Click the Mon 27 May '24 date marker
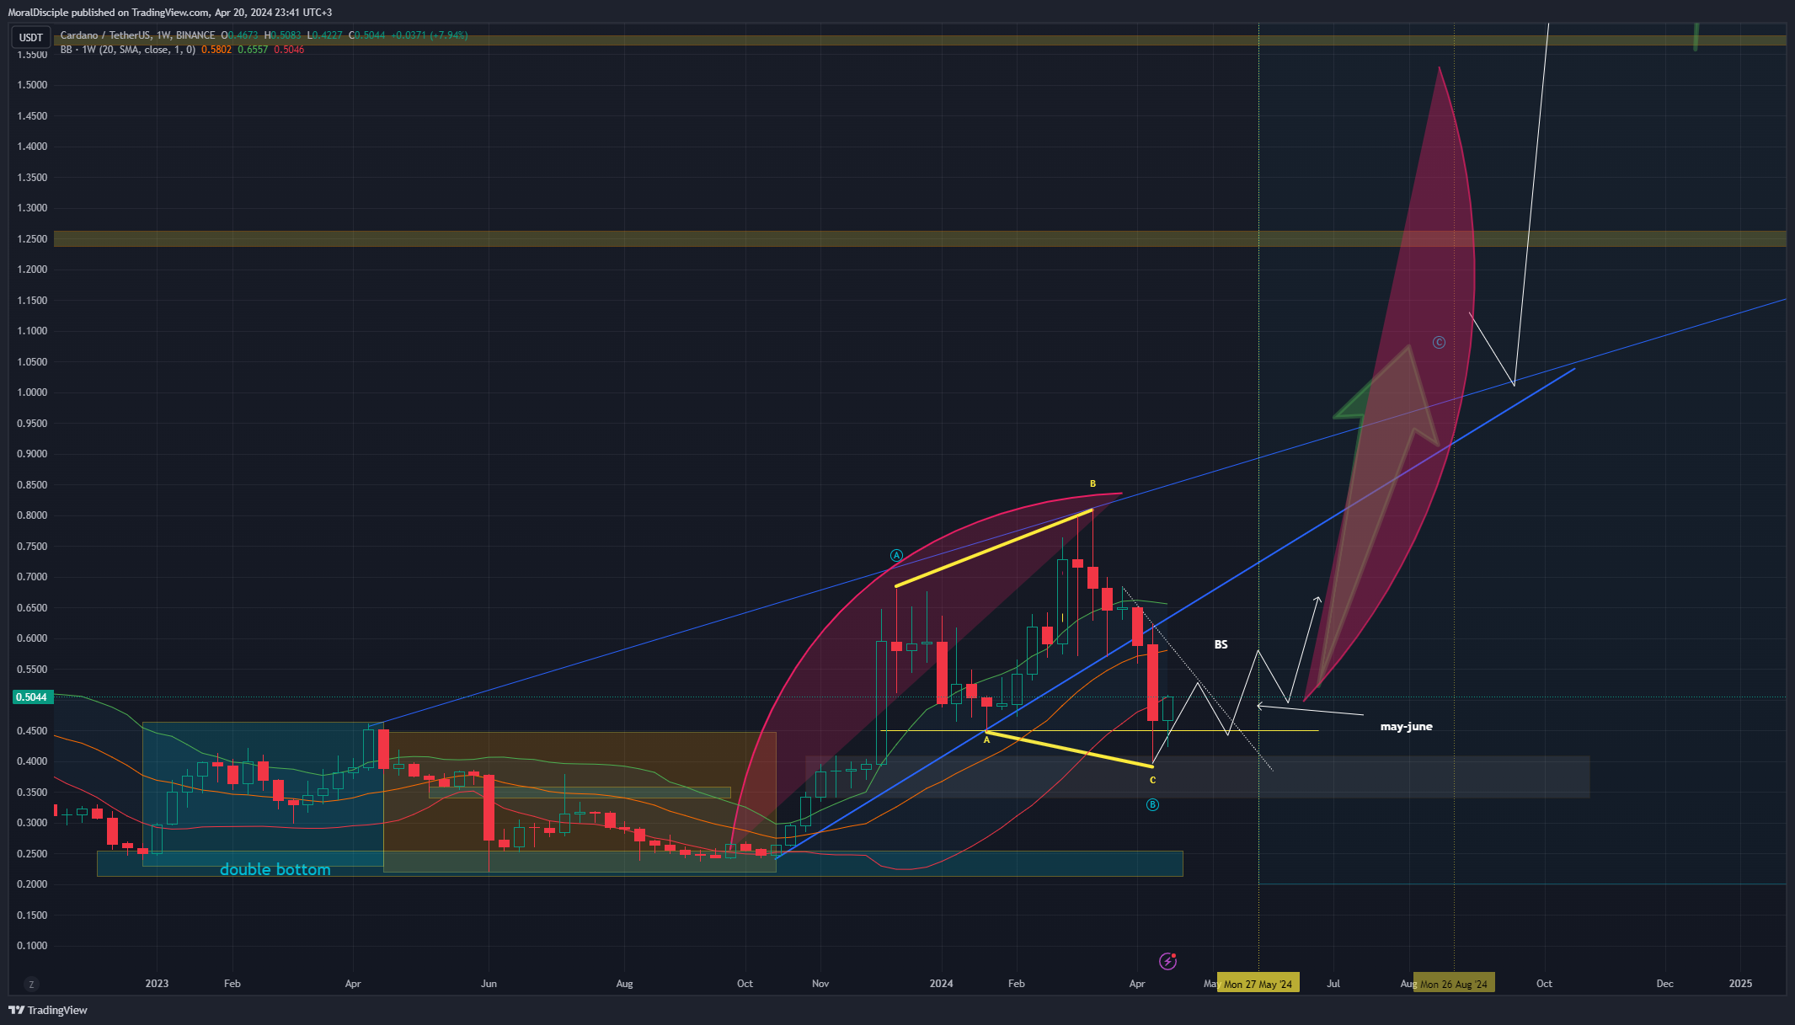Viewport: 1795px width, 1025px height. (x=1258, y=984)
